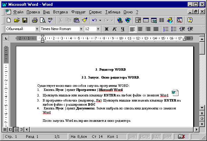Insert table grid icon

coord(146,20)
